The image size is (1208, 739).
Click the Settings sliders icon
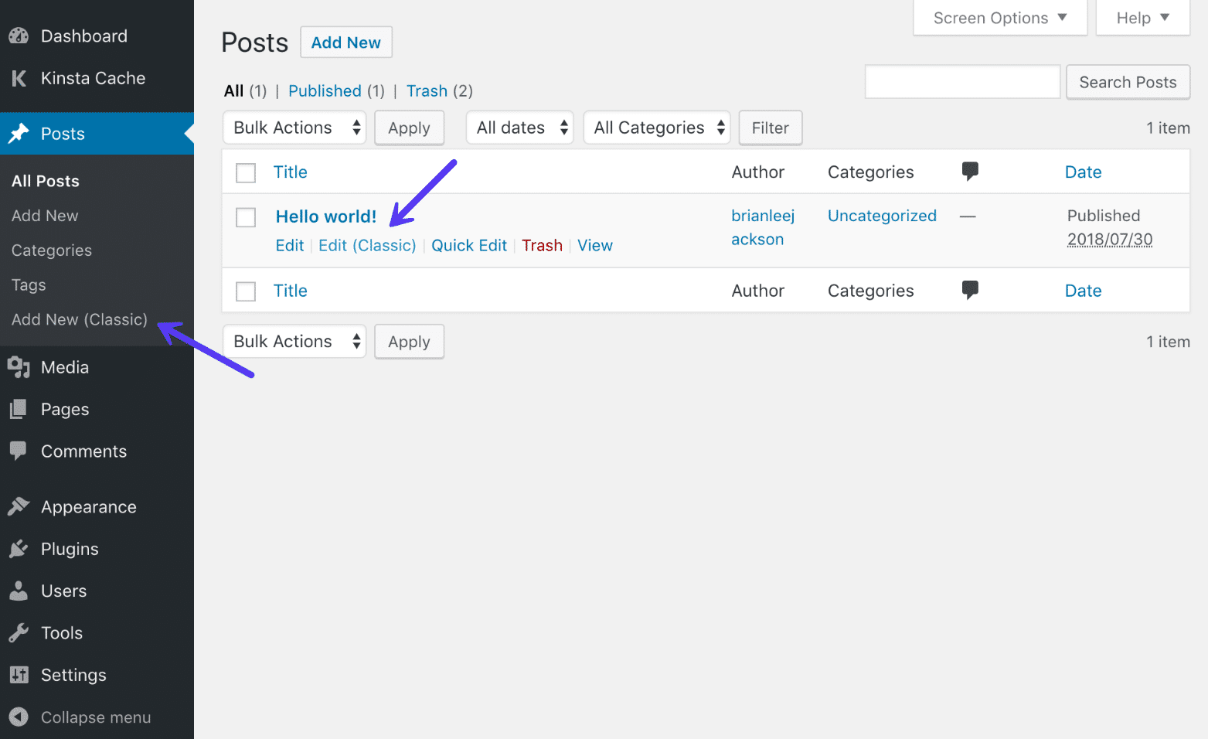point(19,675)
